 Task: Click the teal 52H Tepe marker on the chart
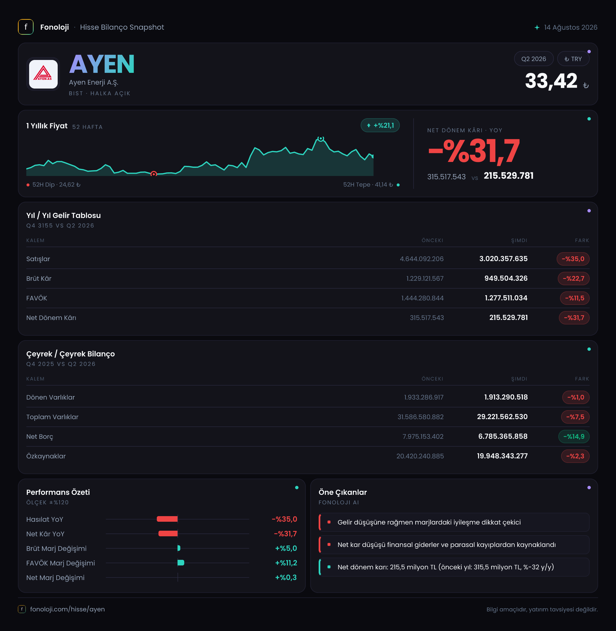click(321, 139)
